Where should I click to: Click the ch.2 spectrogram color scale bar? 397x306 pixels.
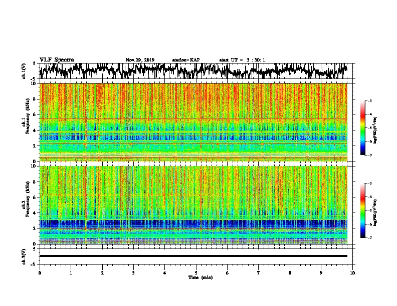tap(362, 210)
